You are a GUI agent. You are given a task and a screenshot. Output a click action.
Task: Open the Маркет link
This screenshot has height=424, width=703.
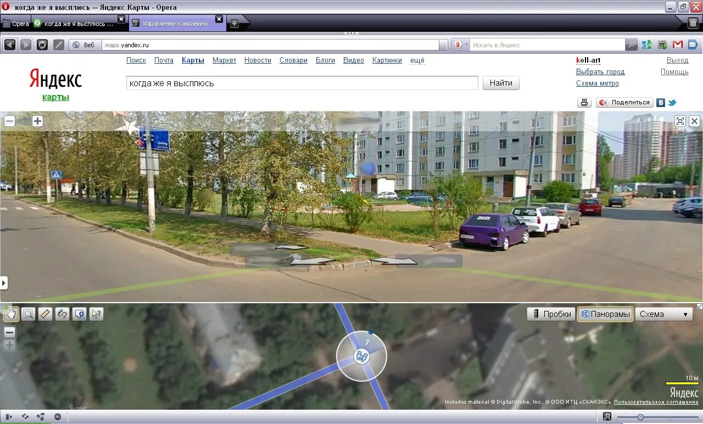click(224, 60)
